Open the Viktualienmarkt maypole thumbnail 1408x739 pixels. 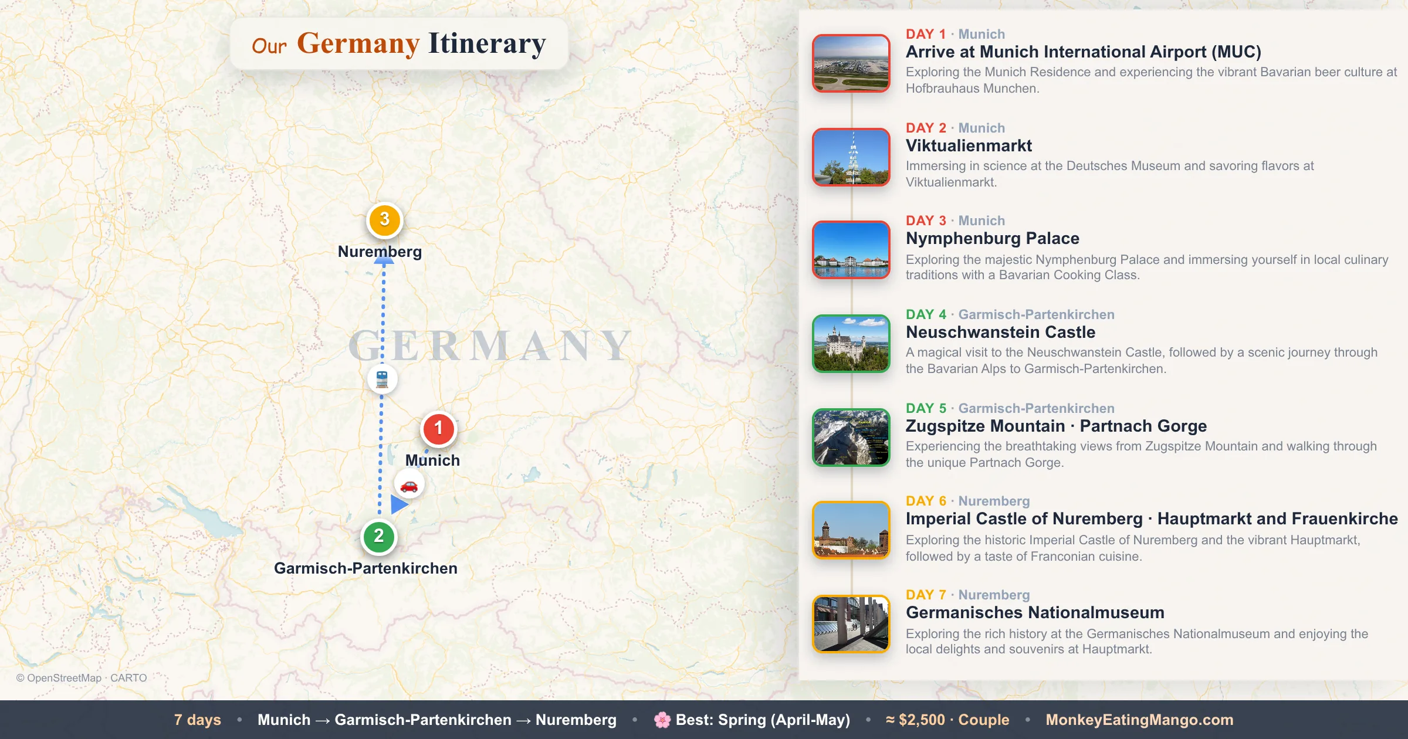851,157
